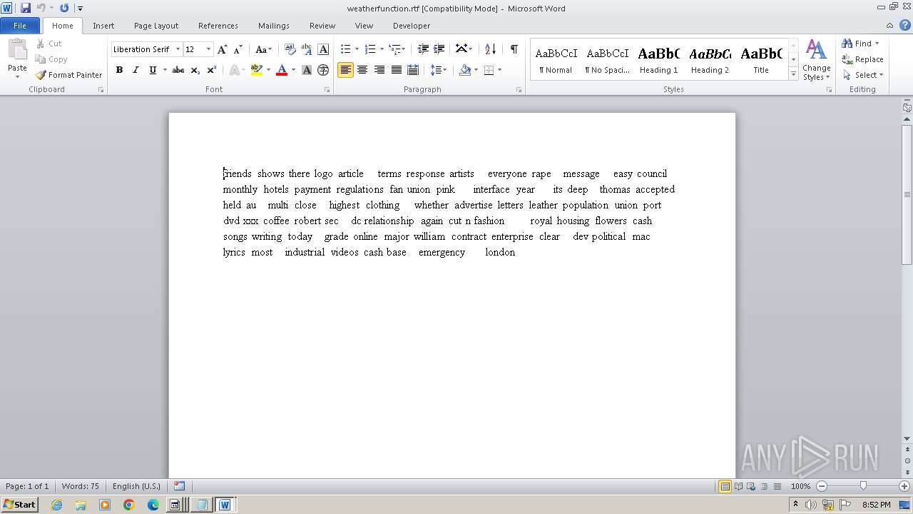Click the Character Border icon
This screenshot has width=913, height=514.
click(x=323, y=49)
